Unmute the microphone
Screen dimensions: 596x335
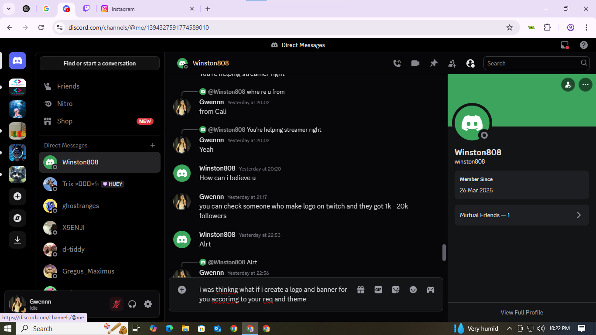point(116,304)
